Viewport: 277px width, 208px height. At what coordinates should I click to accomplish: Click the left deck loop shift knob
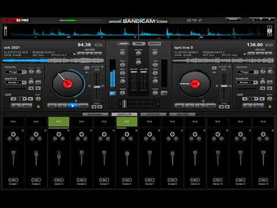[x=38, y=99]
